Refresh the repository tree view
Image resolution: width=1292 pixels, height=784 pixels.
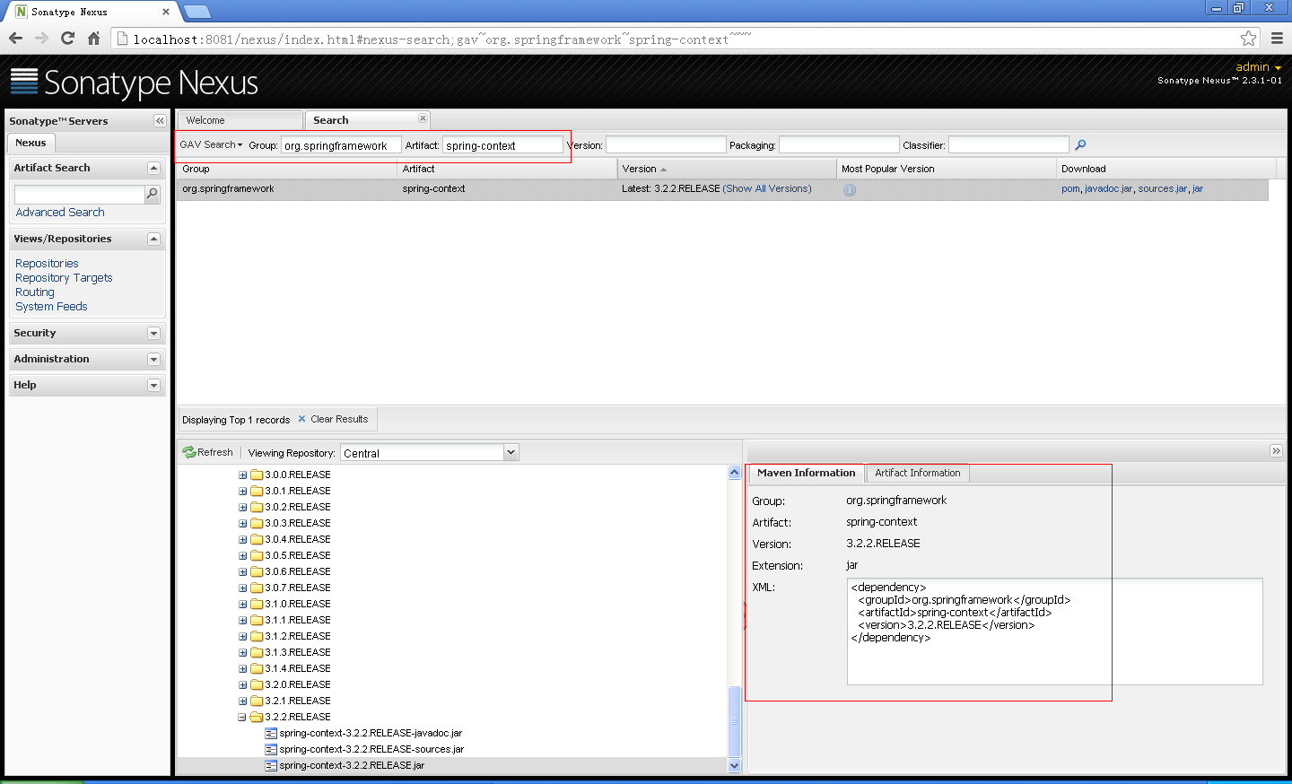(x=207, y=452)
